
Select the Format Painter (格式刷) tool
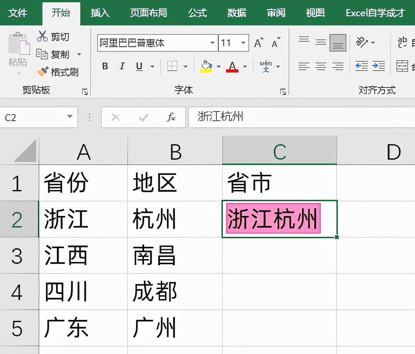click(57, 72)
